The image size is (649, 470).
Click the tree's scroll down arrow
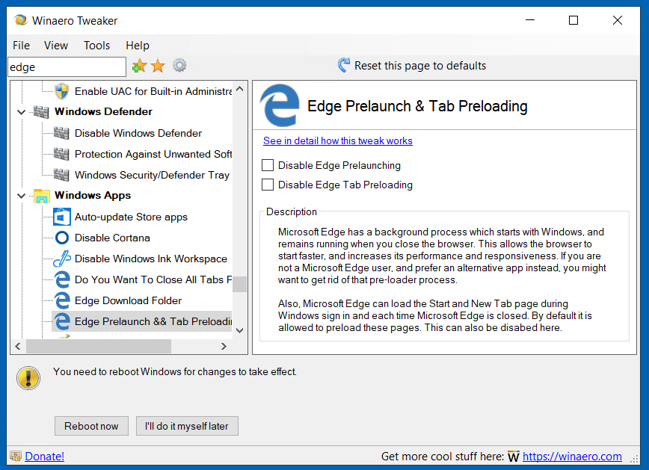(x=239, y=330)
